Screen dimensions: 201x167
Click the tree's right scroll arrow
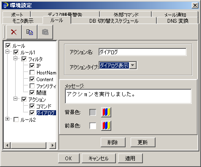[53, 145]
